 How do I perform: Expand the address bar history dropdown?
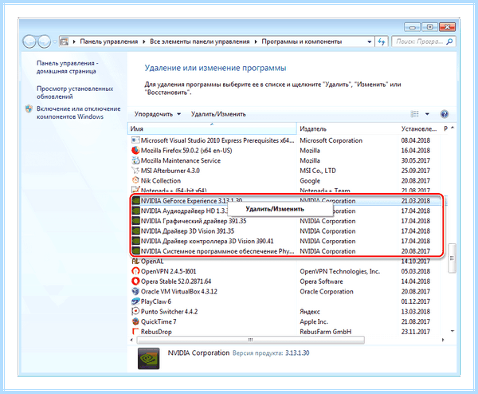[369, 41]
